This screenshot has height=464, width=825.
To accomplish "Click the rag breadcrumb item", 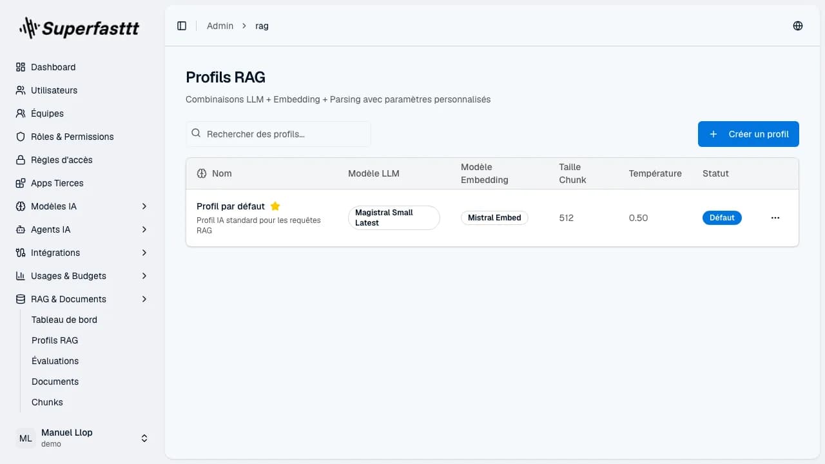I will [x=262, y=26].
